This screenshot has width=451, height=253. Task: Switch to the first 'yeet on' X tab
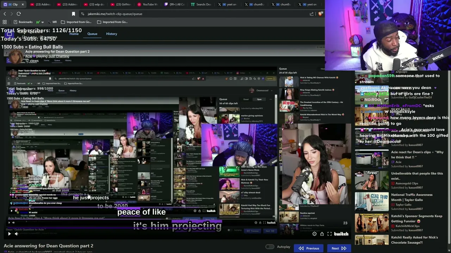pos(228,4)
